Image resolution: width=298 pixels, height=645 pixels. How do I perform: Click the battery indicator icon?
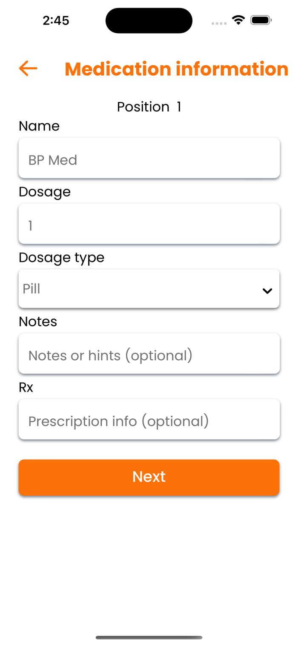(261, 20)
